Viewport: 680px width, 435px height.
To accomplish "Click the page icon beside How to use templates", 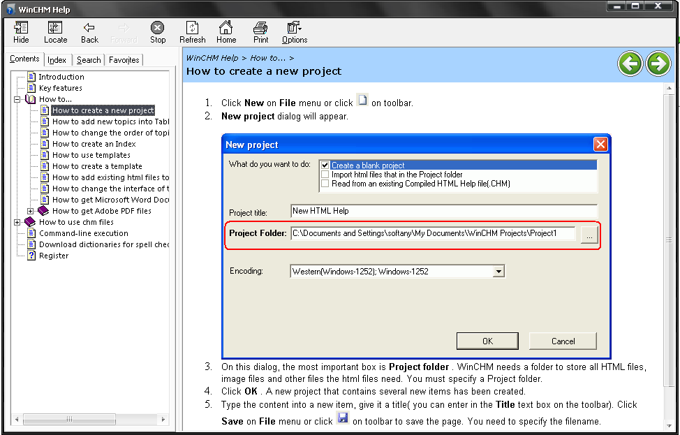I will pyautogui.click(x=45, y=155).
